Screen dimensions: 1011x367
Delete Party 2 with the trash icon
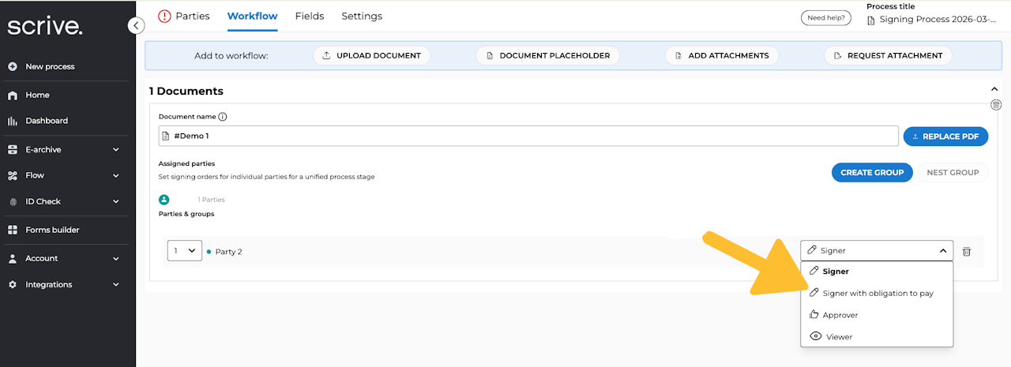click(x=967, y=252)
